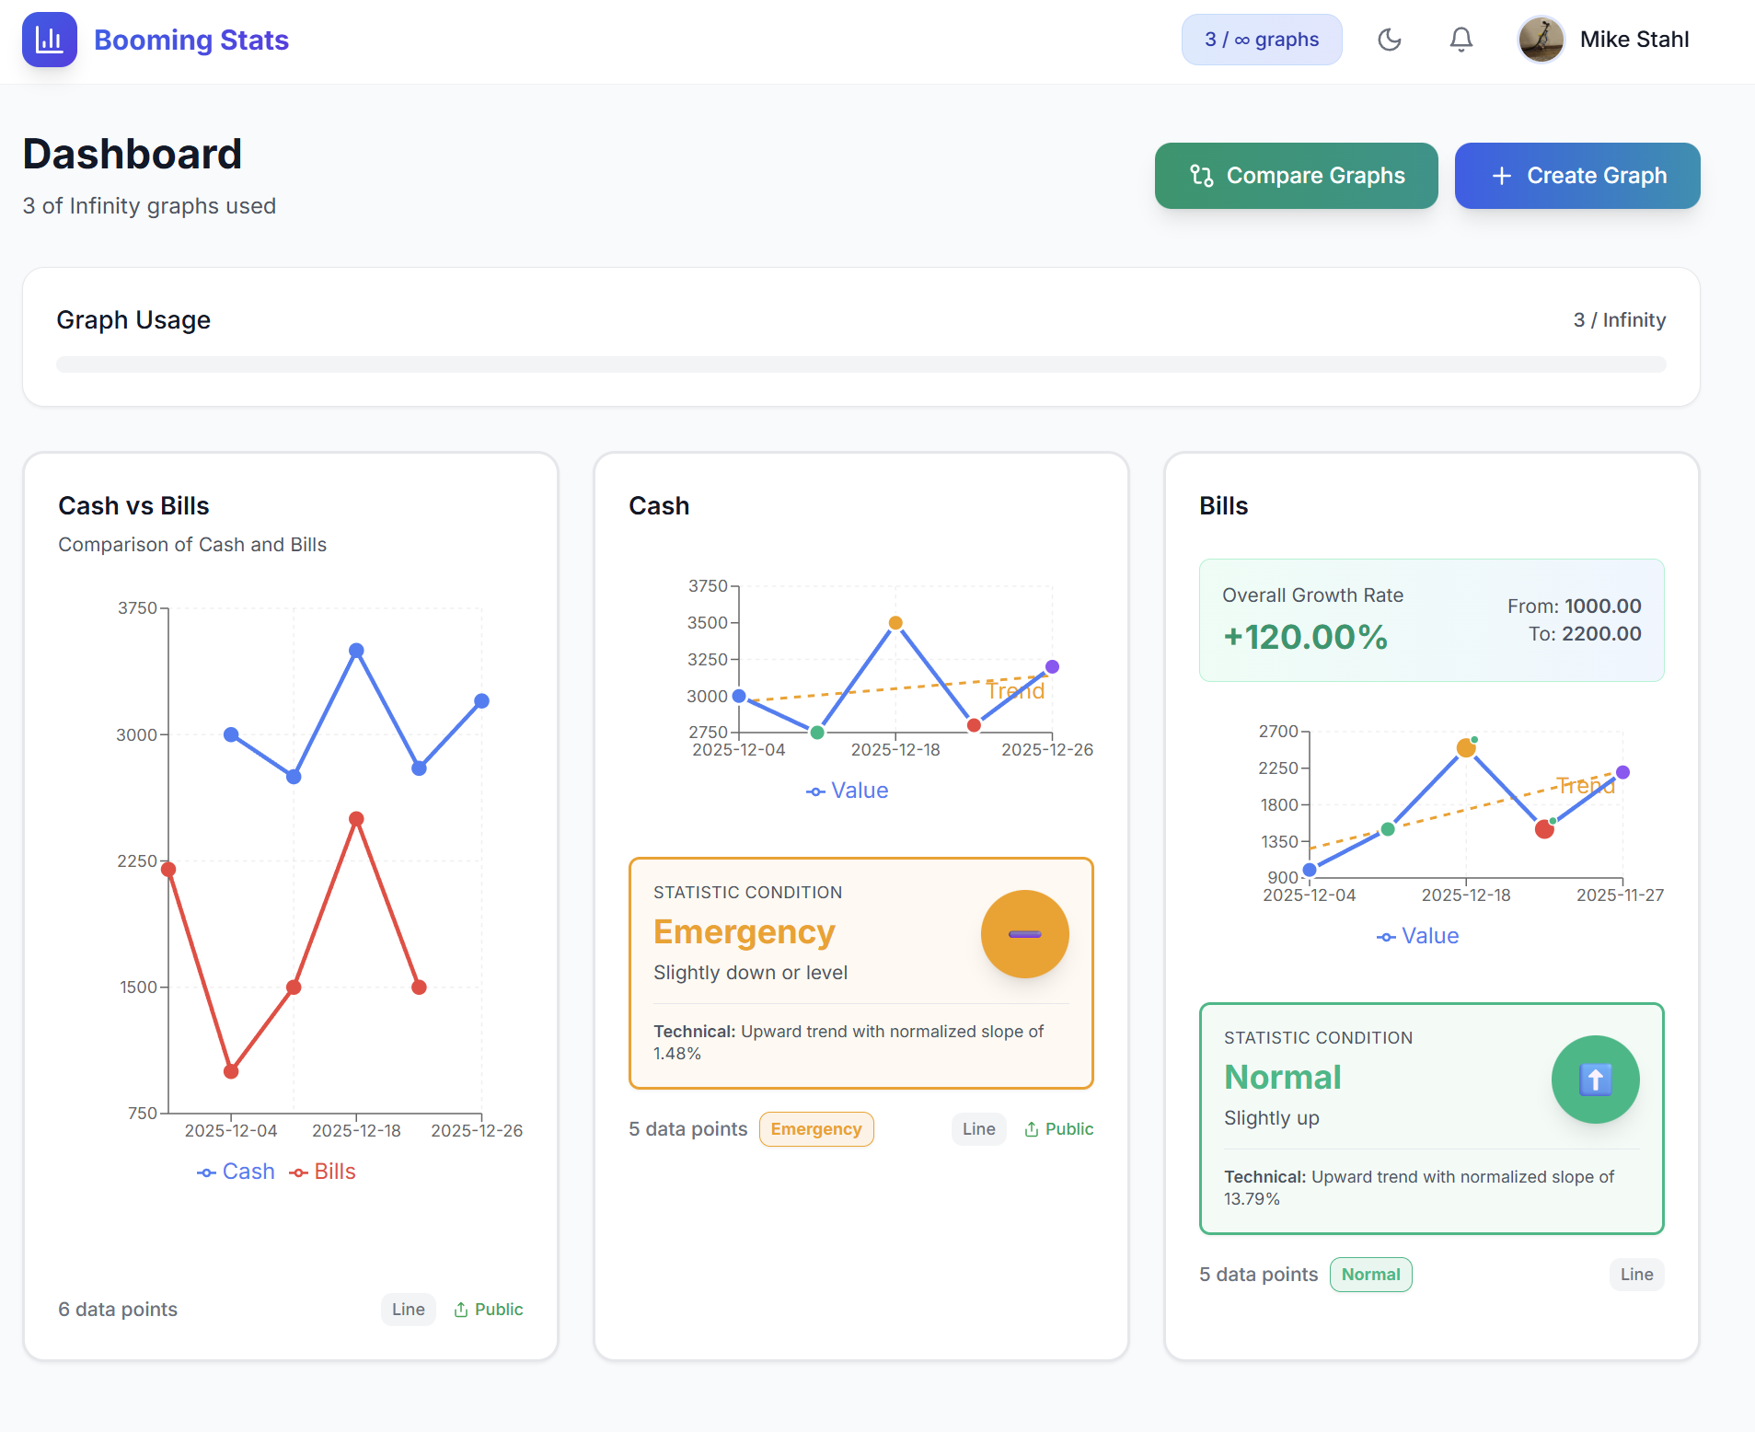Toggle Cash series in Cash vs Bills legend
This screenshot has height=1432, width=1755.
click(x=237, y=1172)
